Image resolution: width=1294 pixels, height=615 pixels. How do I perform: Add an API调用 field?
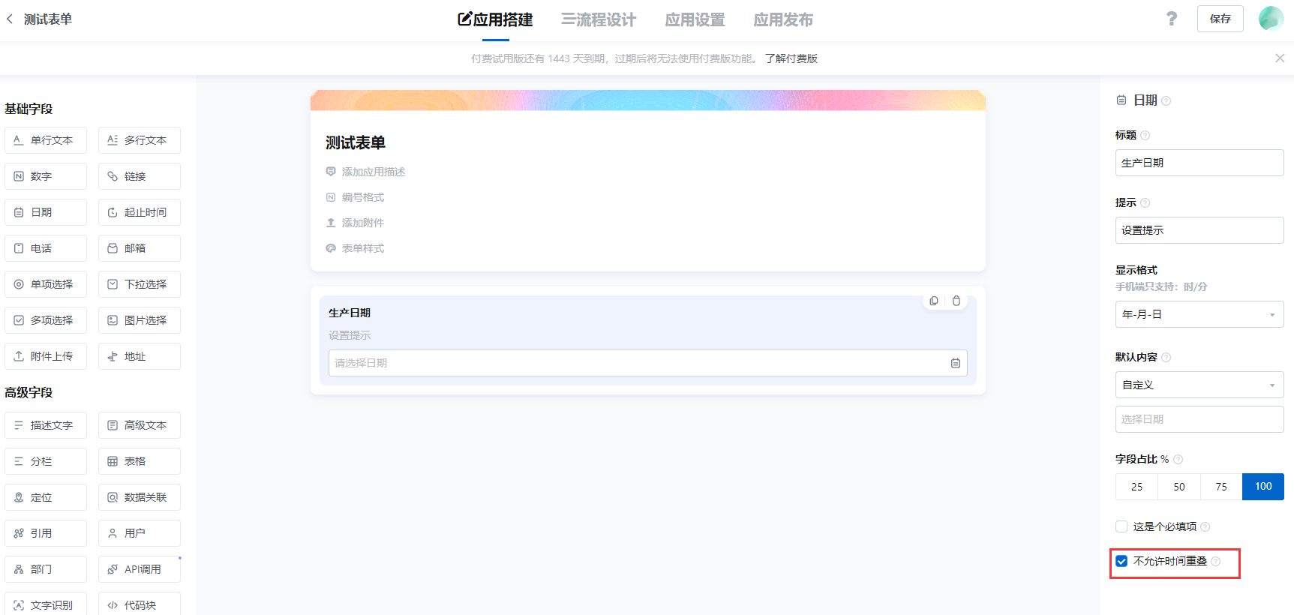(x=140, y=569)
